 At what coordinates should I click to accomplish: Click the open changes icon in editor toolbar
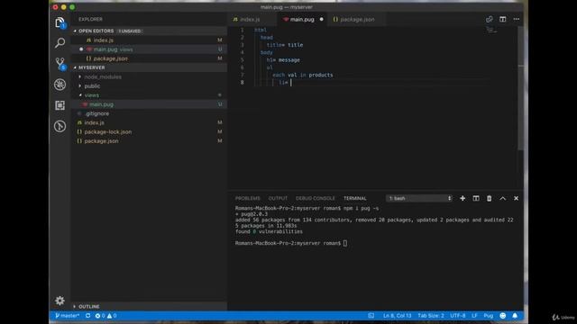489,19
